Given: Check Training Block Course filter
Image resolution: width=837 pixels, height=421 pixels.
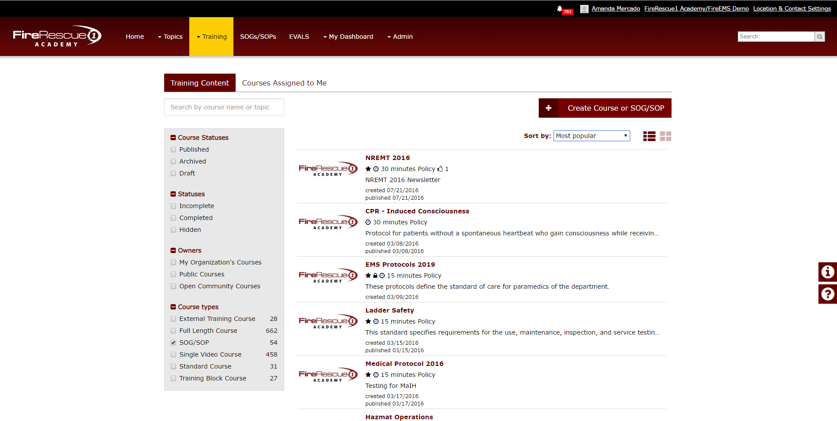Looking at the screenshot, I should [173, 379].
